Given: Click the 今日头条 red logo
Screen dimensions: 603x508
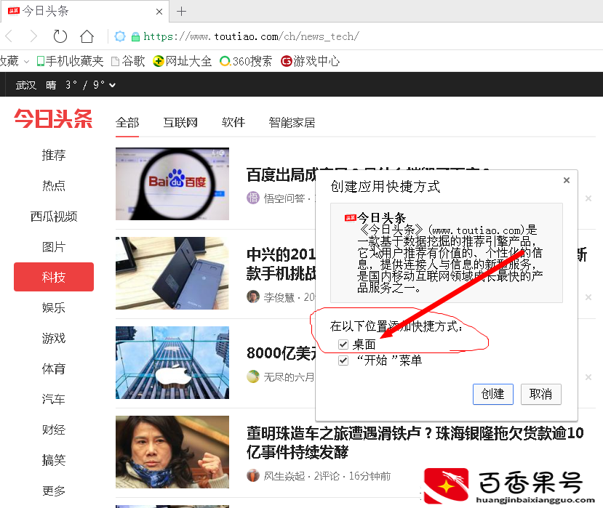Looking at the screenshot, I should point(53,118).
